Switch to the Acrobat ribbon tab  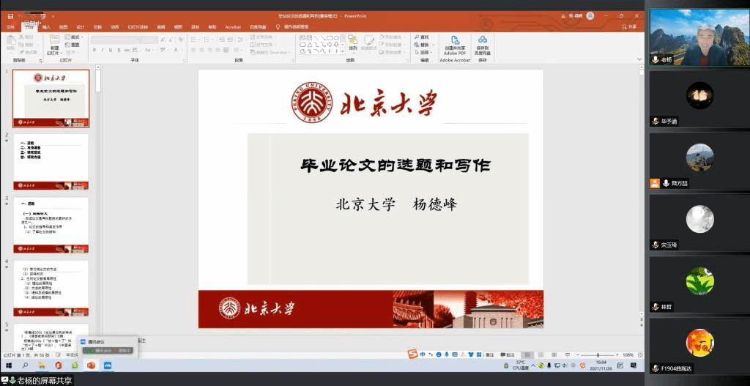(x=233, y=27)
